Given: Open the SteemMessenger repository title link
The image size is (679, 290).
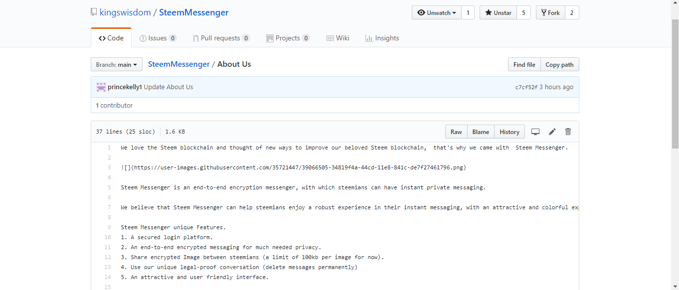Looking at the screenshot, I should (194, 12).
